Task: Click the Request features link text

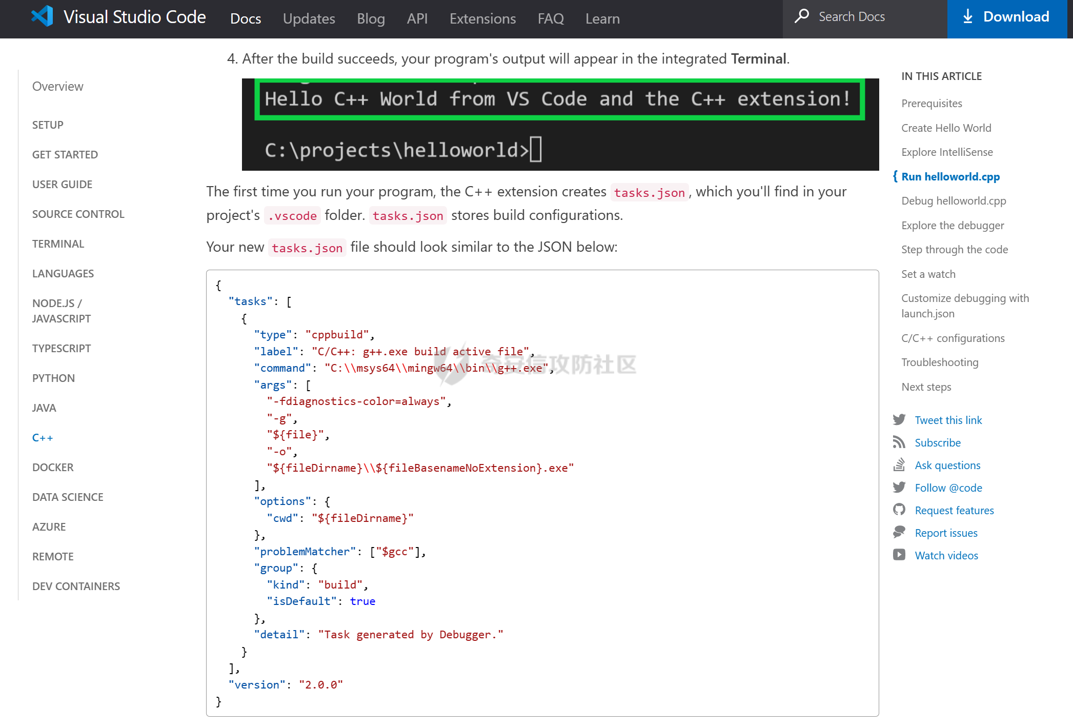Action: [x=954, y=511]
